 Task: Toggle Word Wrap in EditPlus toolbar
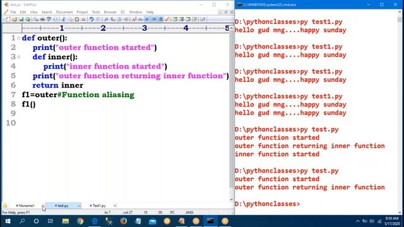click(147, 20)
